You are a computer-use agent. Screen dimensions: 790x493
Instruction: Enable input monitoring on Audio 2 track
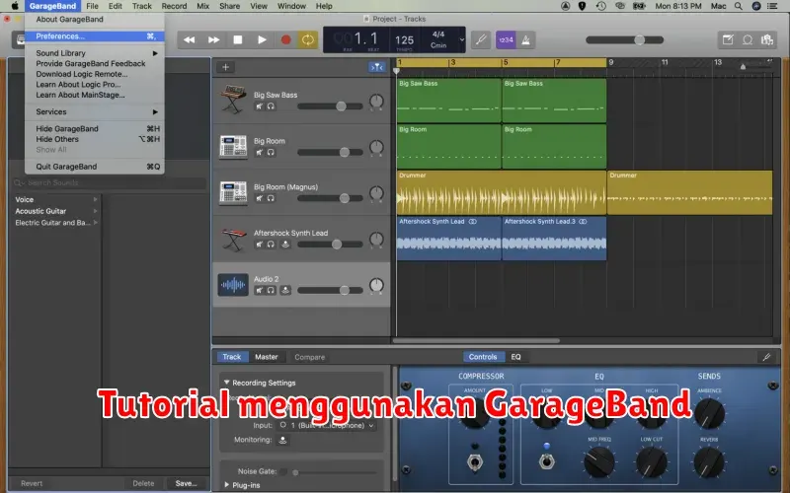point(285,290)
